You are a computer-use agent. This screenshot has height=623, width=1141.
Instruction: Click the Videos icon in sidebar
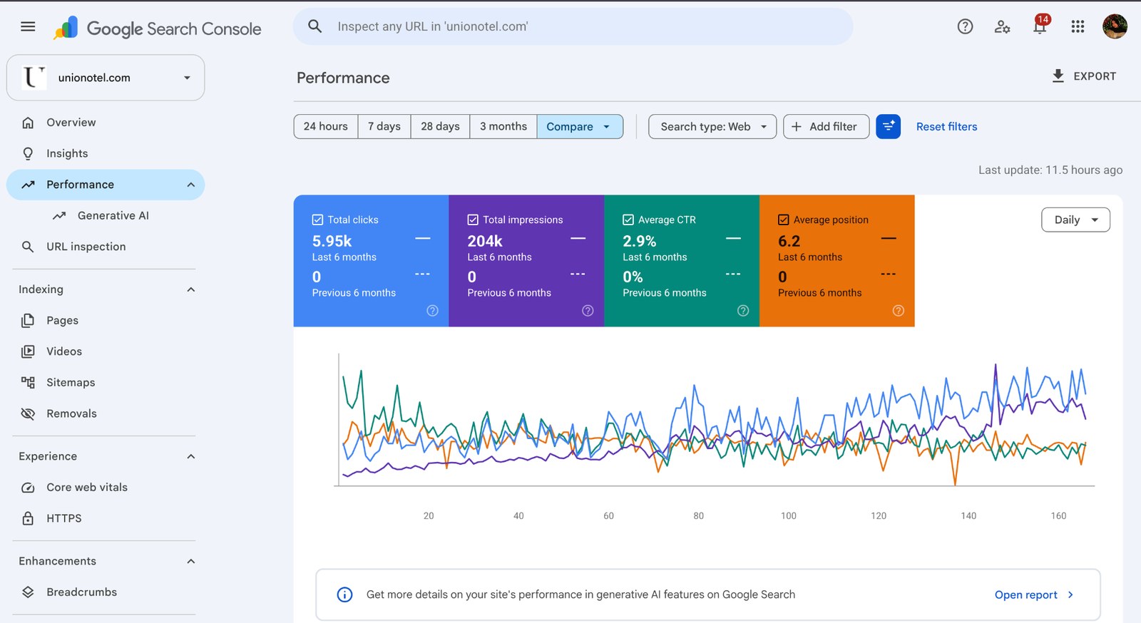28,351
